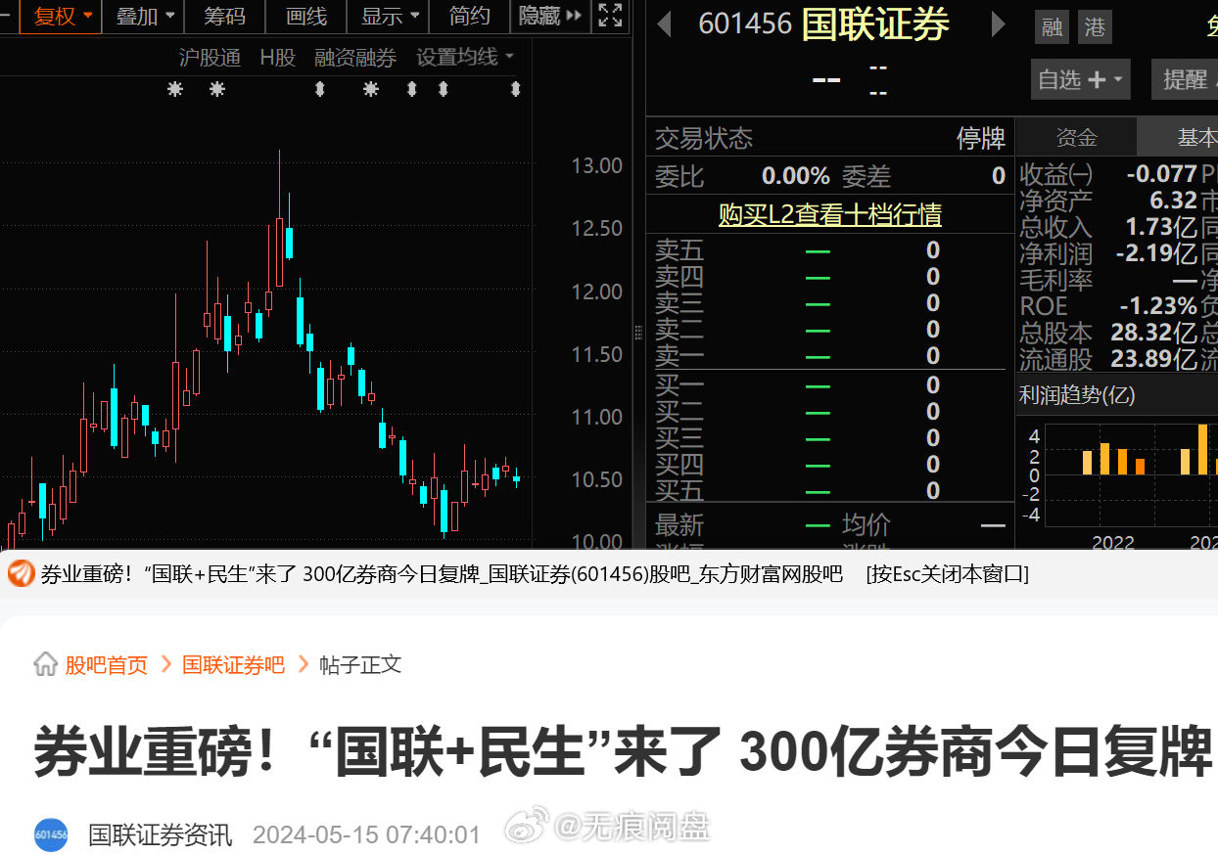Switch to the 基本 tab
Screen dimensions: 1218x855
[1178, 138]
